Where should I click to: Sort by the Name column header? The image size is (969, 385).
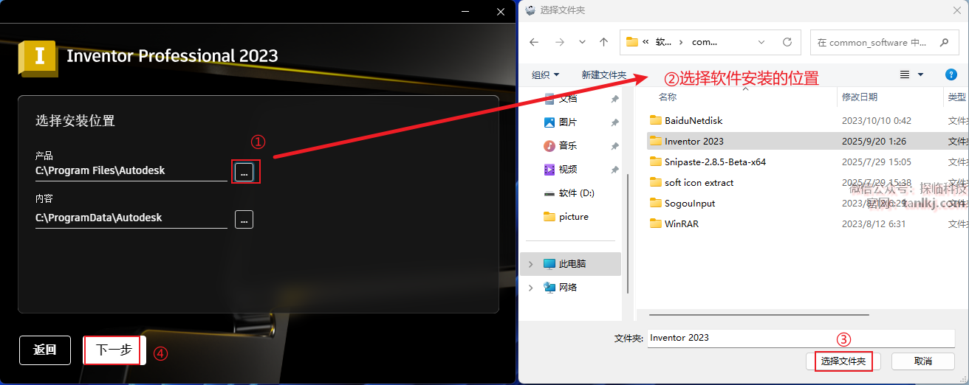[668, 97]
